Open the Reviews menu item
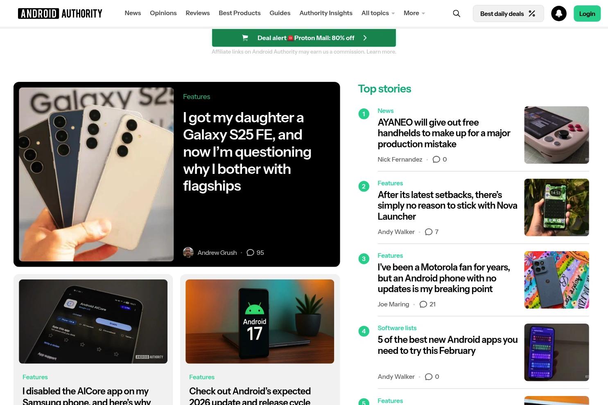Screen dimensions: 608x405 198,13
